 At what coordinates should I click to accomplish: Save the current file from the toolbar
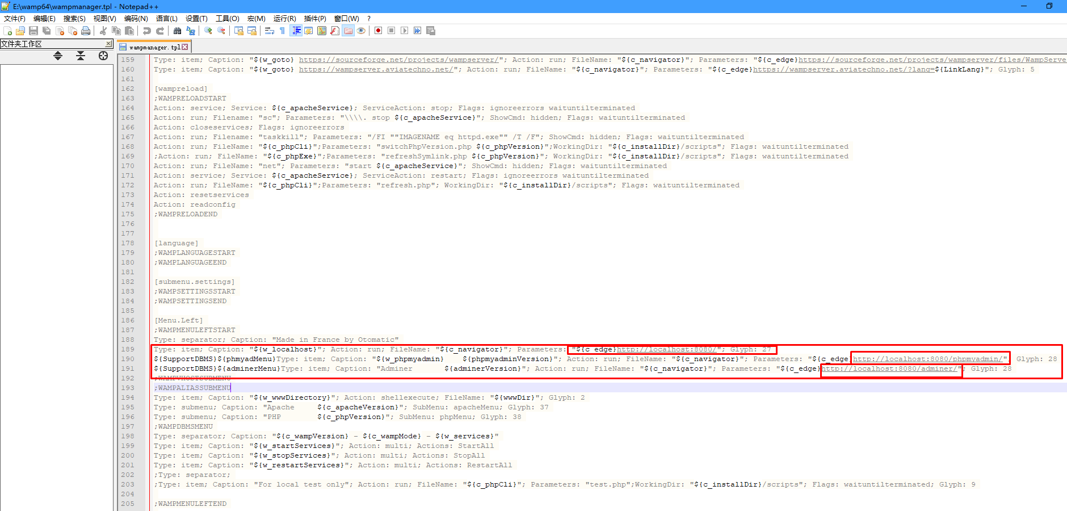[x=33, y=31]
